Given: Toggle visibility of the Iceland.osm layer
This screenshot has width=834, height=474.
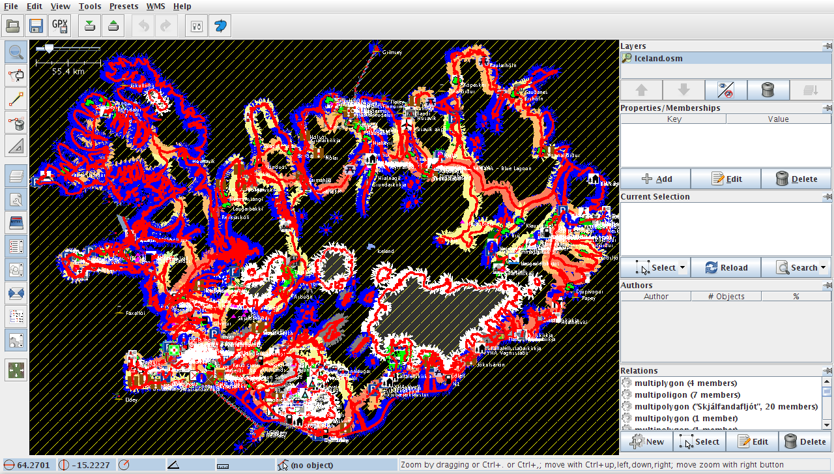Looking at the screenshot, I should point(726,90).
